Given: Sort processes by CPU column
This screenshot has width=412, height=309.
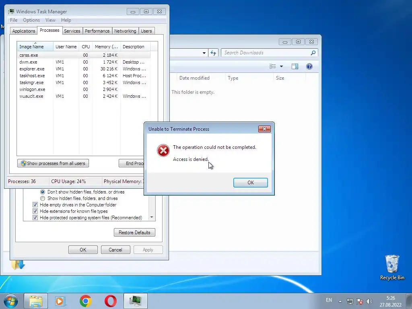Looking at the screenshot, I should pyautogui.click(x=86, y=47).
